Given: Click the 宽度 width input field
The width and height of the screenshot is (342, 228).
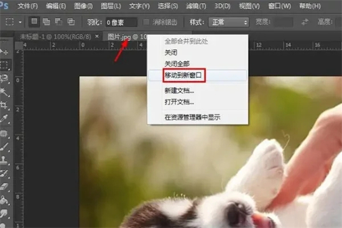Looking at the screenshot, I should [284, 22].
